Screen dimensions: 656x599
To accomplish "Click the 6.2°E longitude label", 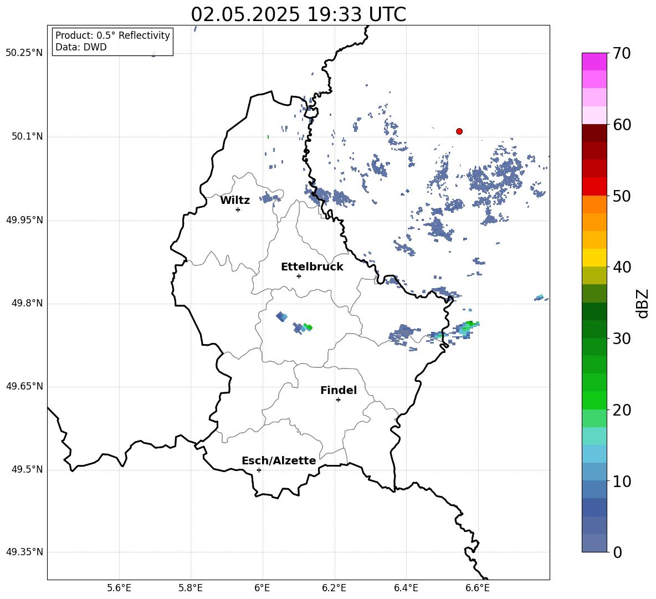I will click(x=334, y=588).
